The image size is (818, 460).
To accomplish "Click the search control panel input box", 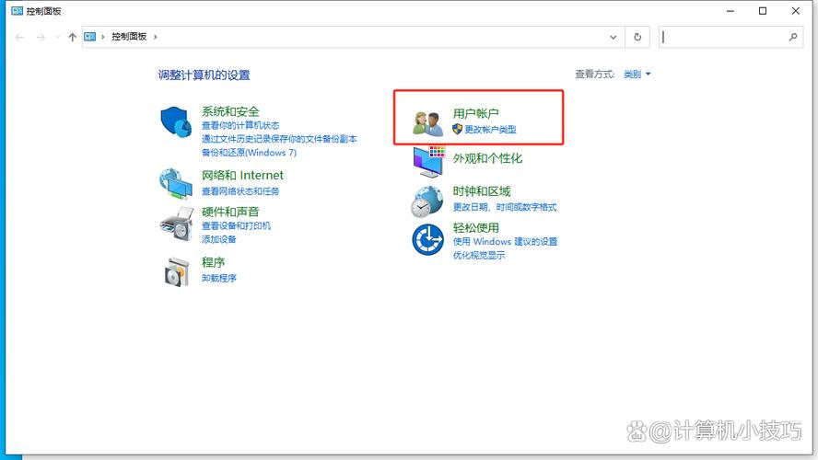I will pyautogui.click(x=723, y=37).
